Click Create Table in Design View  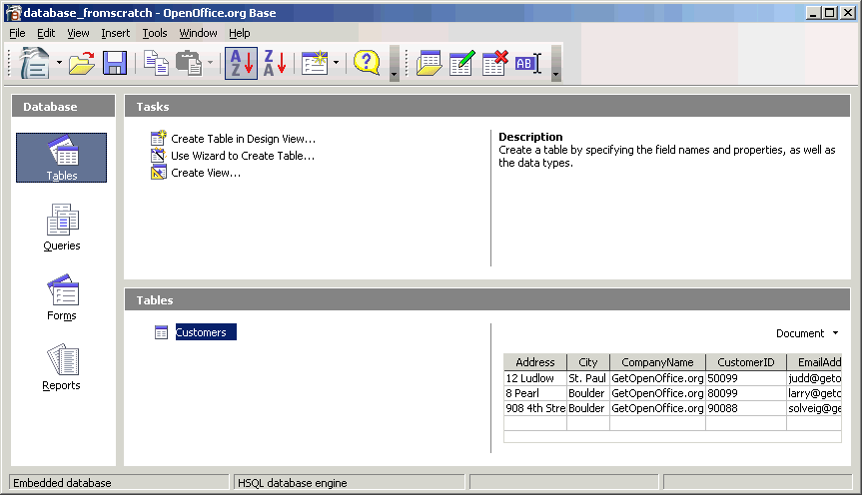tap(243, 139)
